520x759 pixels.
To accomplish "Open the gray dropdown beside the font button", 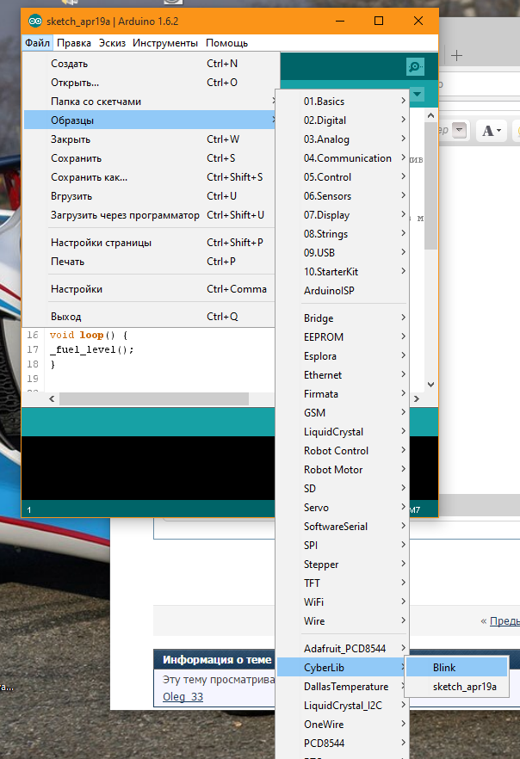I will point(459,130).
